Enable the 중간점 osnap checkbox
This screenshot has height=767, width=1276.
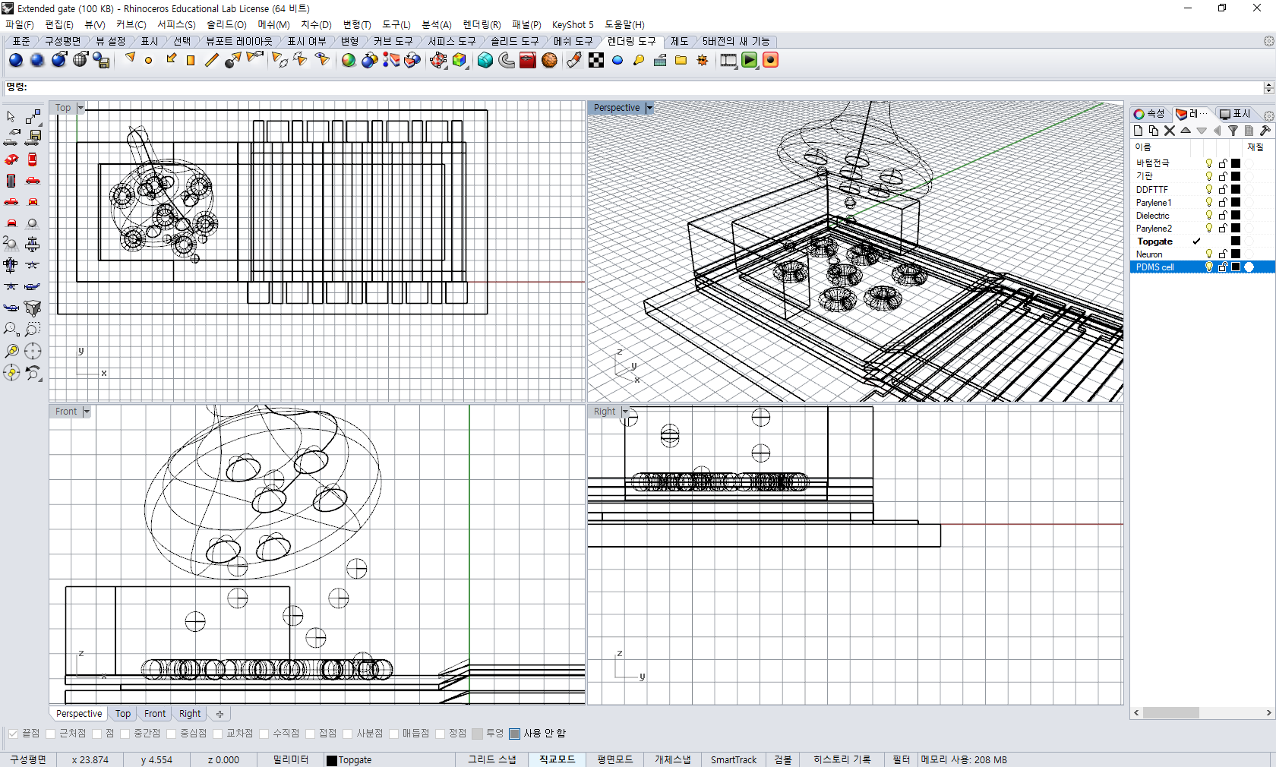(125, 734)
